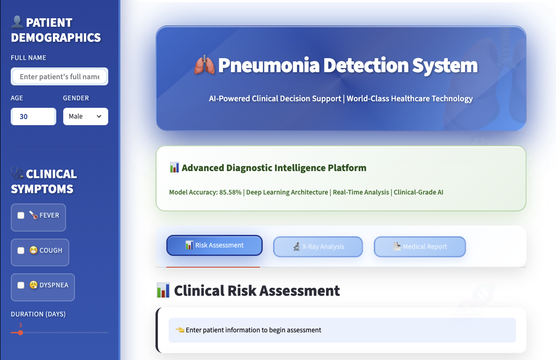The image size is (556, 360).
Task: Select the Risk Assessment button
Action: (x=214, y=245)
